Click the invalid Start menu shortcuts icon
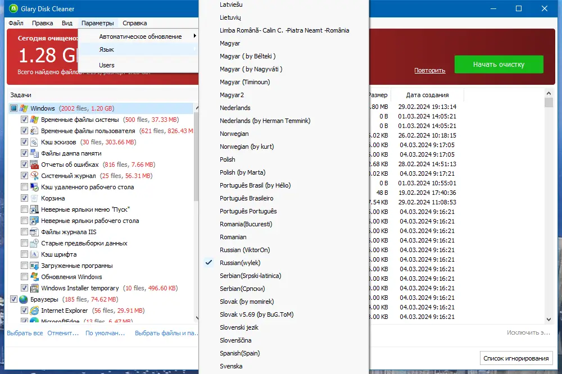Screen dimensions: 562x374 pyautogui.click(x=34, y=209)
